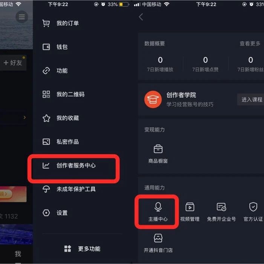Tap the 钱包 wallet icon

pyautogui.click(x=46, y=47)
